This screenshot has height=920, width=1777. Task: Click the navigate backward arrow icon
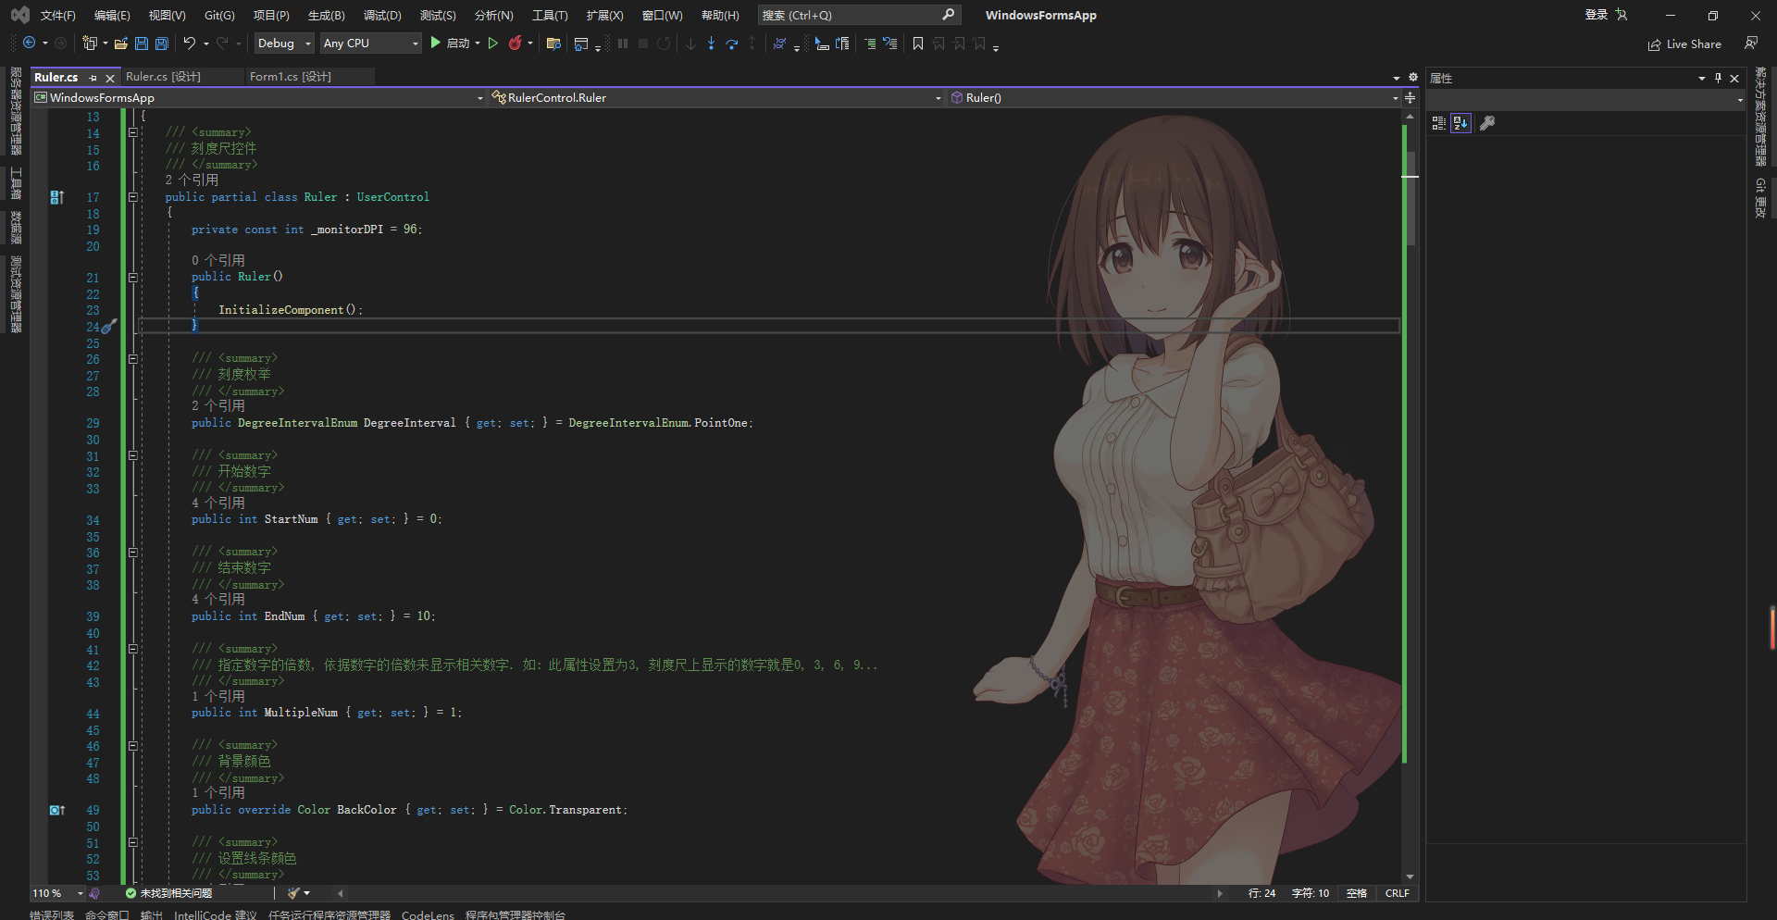coord(30,44)
